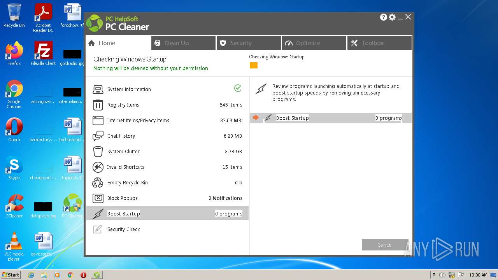This screenshot has width=498, height=280.
Task: Open the taskbar clock showing 10:00 AM
Action: (x=478, y=275)
